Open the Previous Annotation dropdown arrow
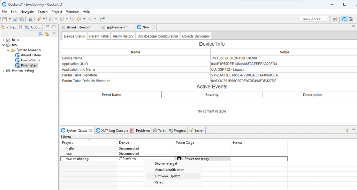 (x=67, y=19)
